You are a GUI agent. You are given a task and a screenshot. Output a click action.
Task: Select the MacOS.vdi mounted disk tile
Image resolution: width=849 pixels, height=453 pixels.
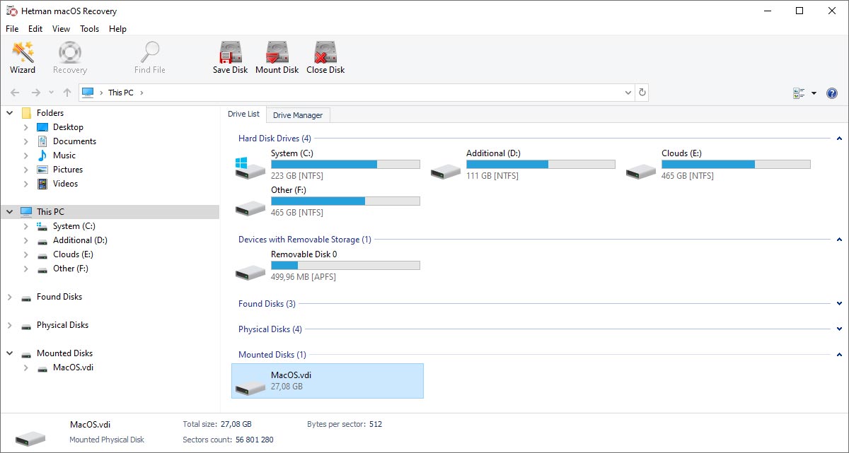tap(328, 381)
